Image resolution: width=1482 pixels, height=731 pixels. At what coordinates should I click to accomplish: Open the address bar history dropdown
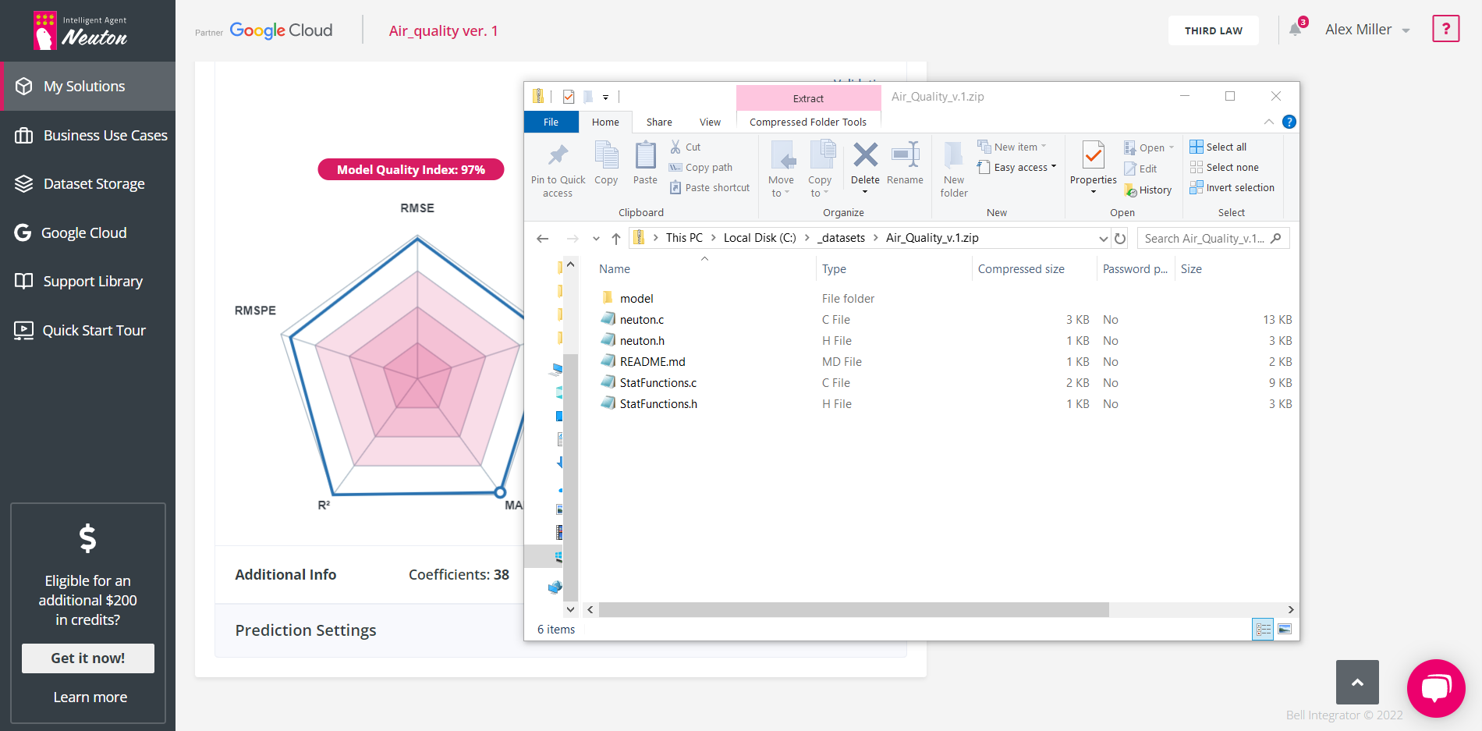pyautogui.click(x=1103, y=238)
